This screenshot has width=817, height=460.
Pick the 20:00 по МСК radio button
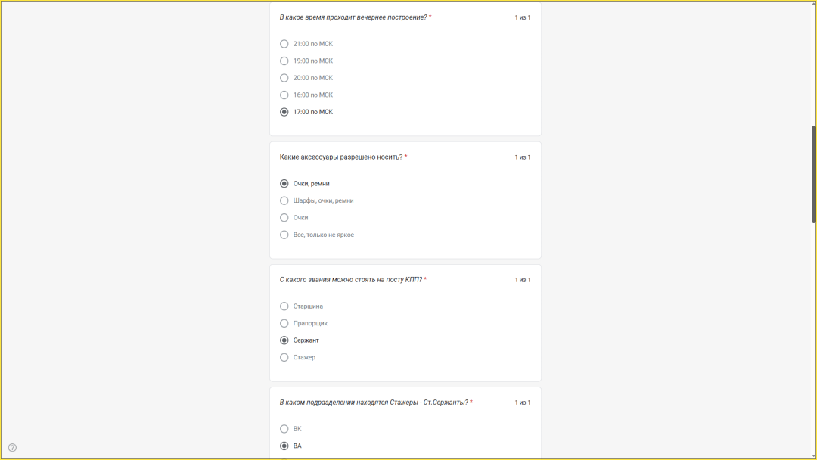pyautogui.click(x=284, y=78)
